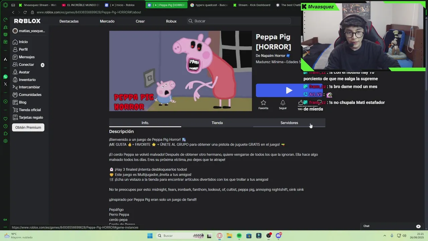Open File Explorer from taskbar

[229, 236]
